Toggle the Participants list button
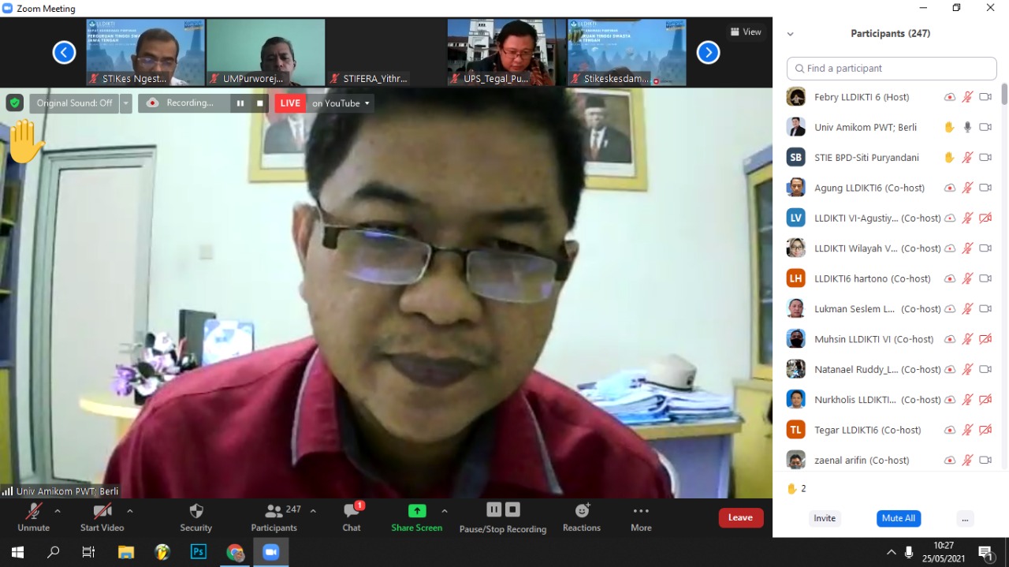 coord(274,511)
